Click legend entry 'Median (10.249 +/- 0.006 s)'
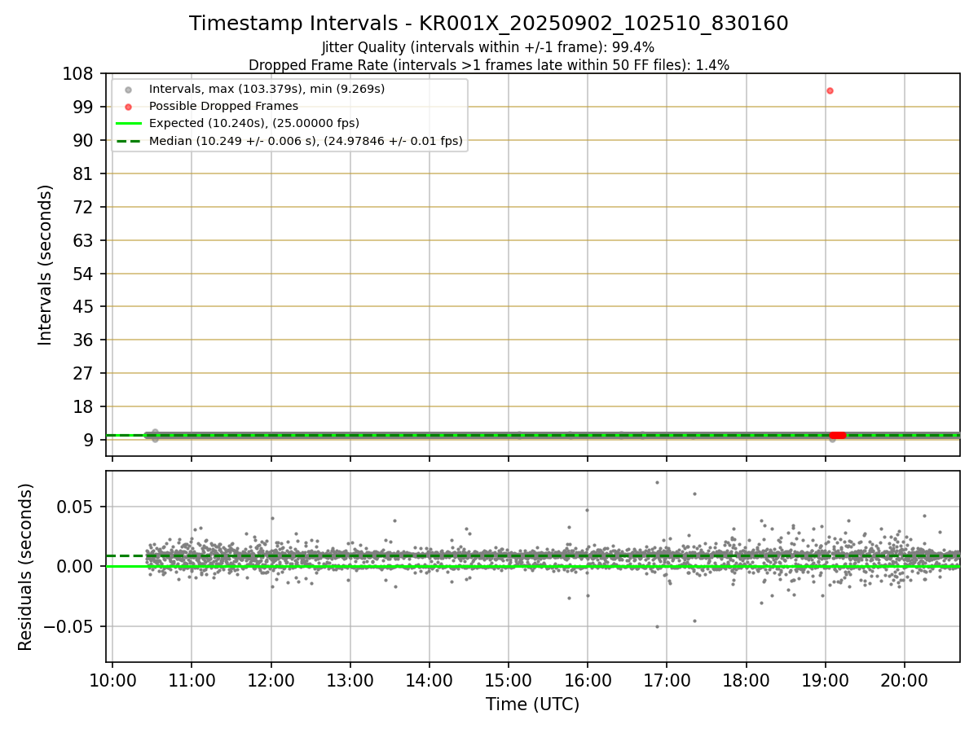Viewport: 978px width, 733px height. point(306,141)
